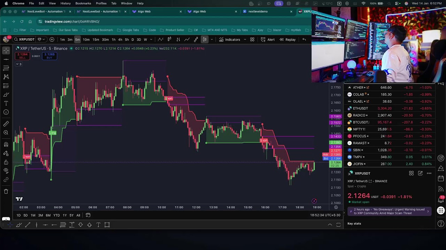Screen dimensions: 446x250
Task: Open the Indicators button
Action: 230,40
